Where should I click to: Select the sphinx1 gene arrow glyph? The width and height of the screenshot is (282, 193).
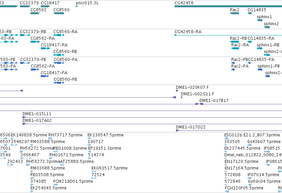[x=259, y=20]
